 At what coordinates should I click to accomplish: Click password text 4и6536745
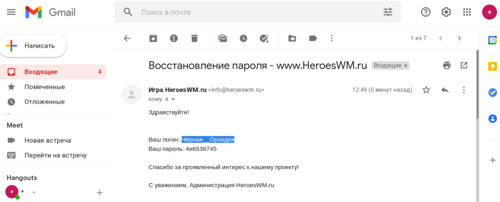click(201, 149)
